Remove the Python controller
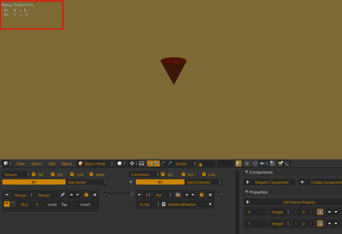Screen dimensions: 342x234 coord(210,195)
